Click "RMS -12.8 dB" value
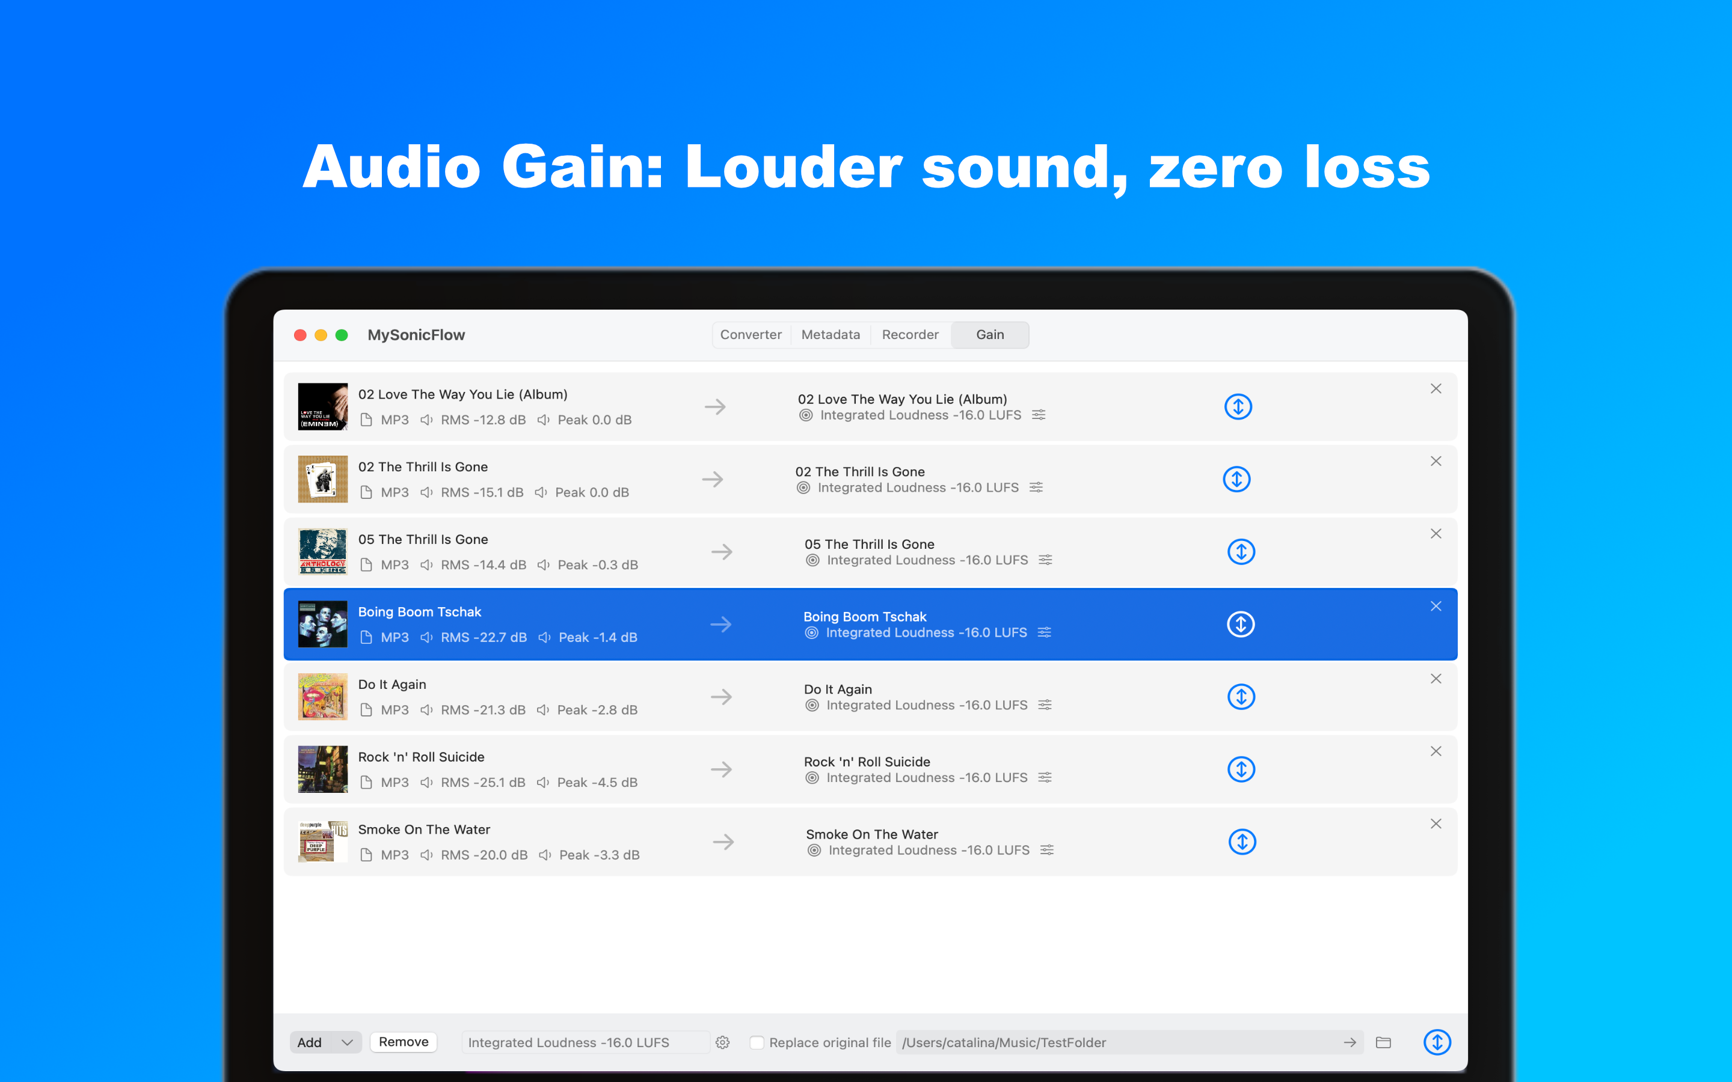This screenshot has width=1732, height=1082. 483,420
